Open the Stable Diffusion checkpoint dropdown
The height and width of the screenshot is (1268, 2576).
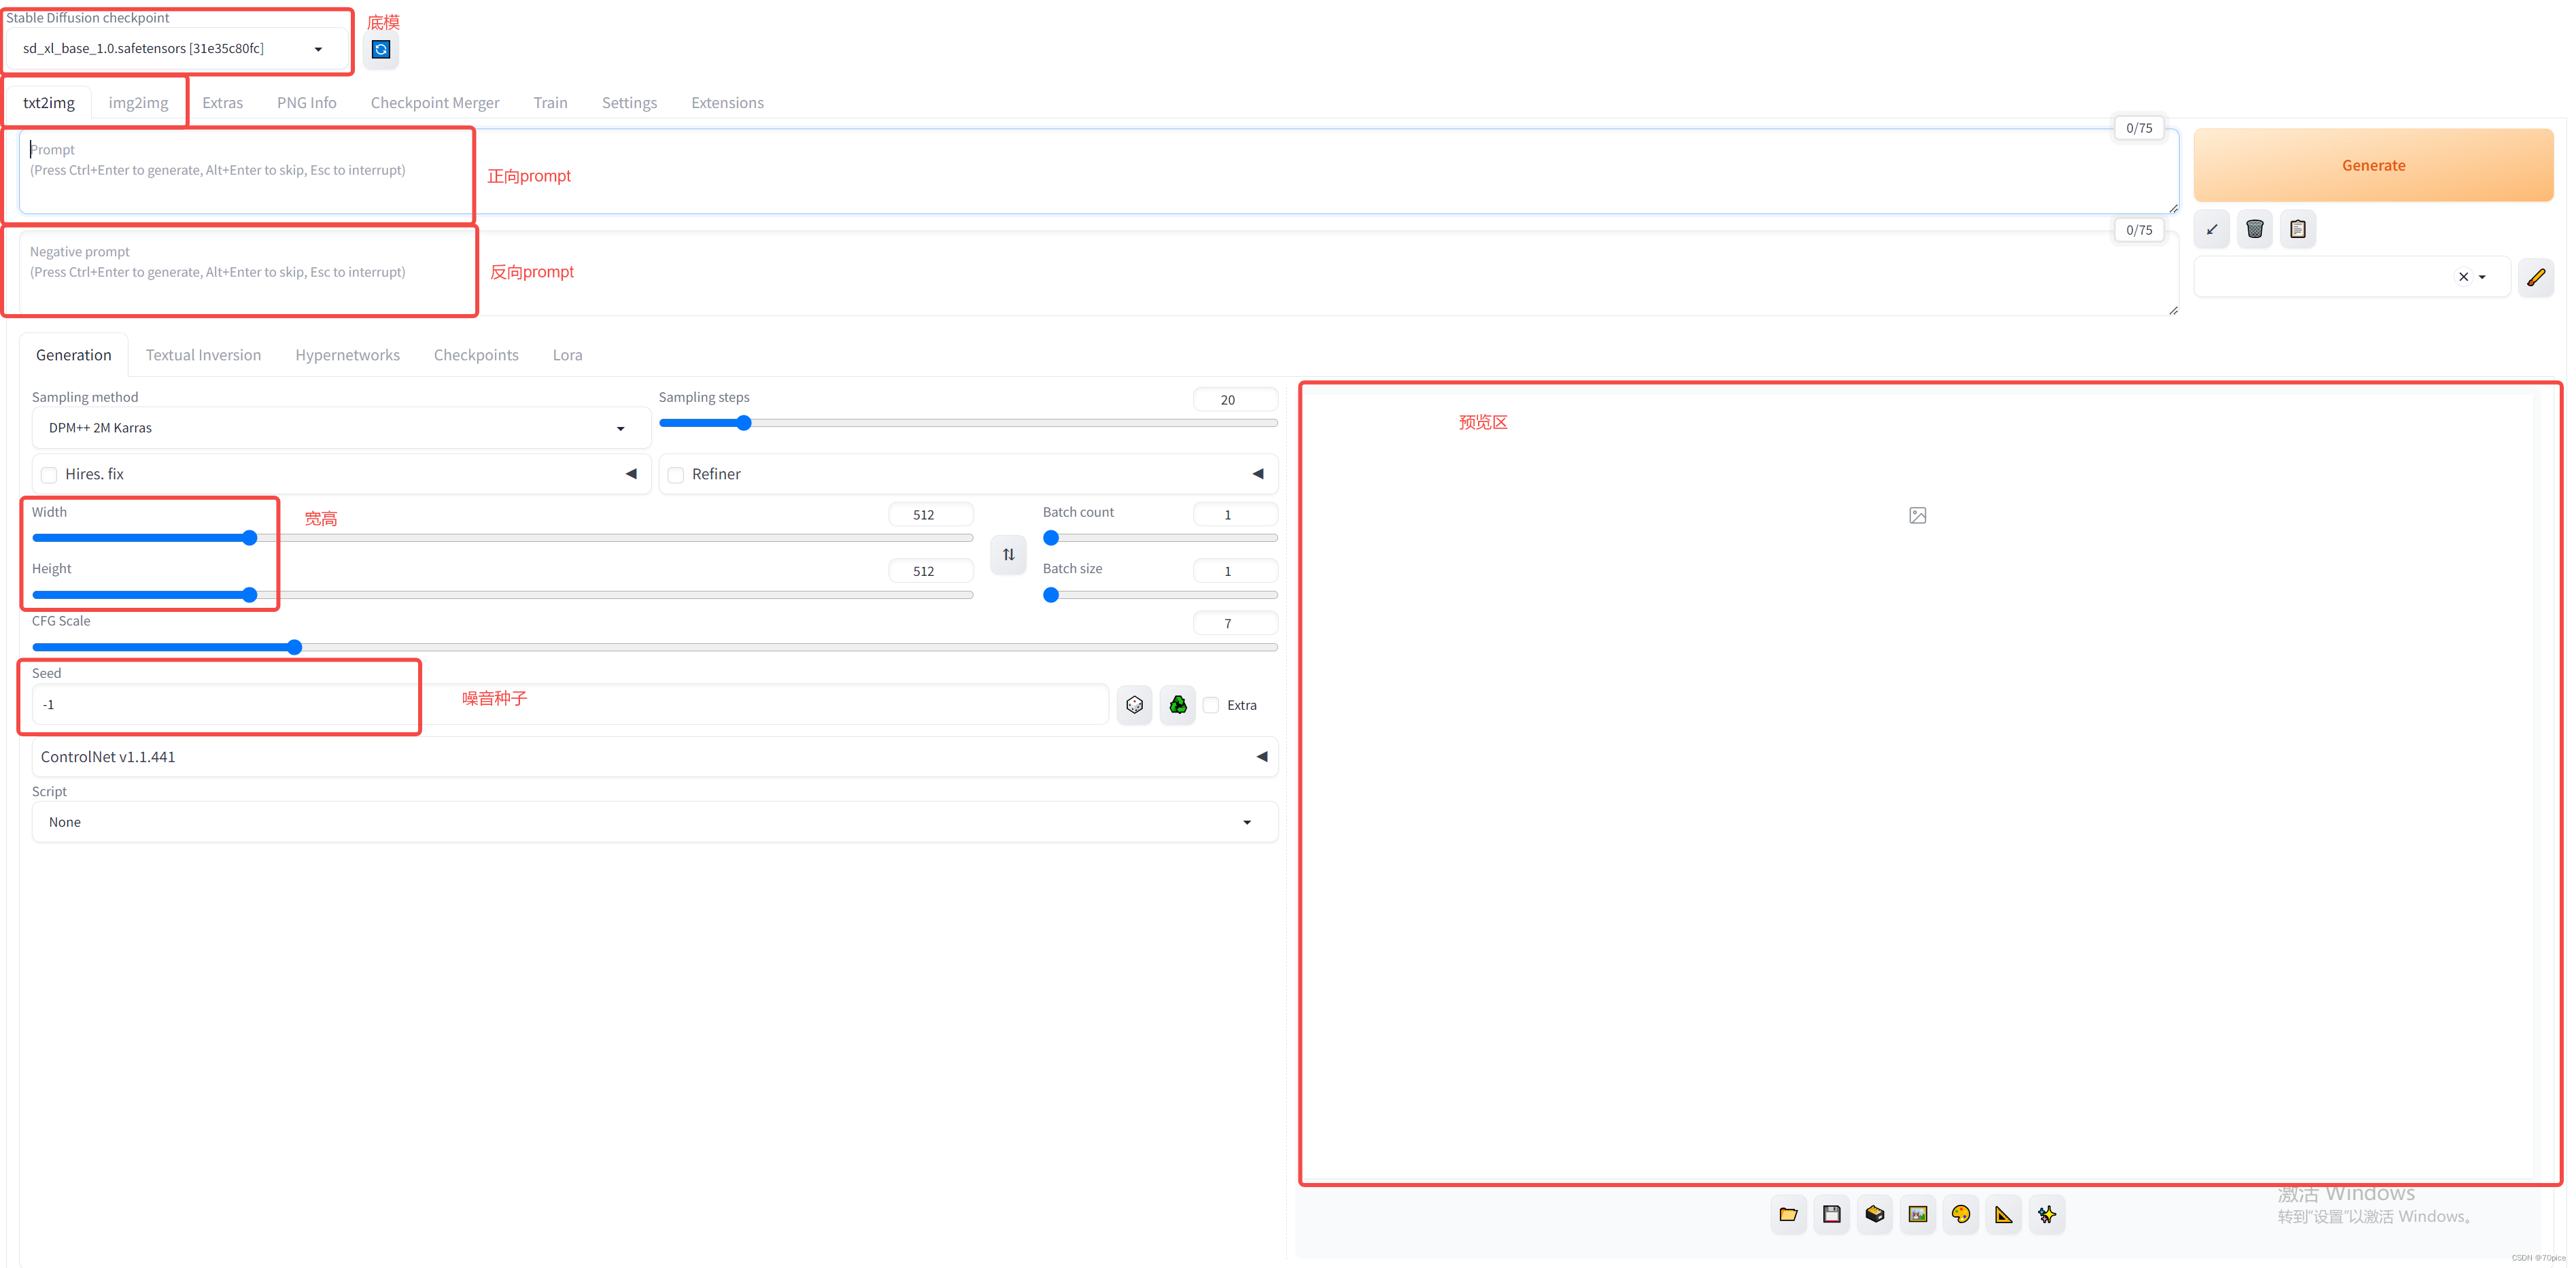coord(177,48)
